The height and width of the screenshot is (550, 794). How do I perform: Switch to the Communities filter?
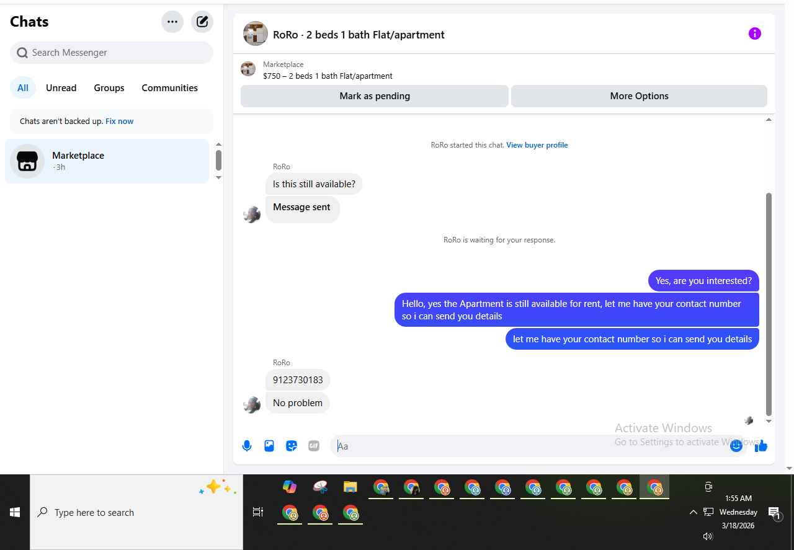click(170, 88)
